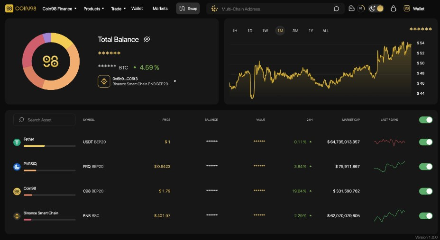Click the Swap button
The width and height of the screenshot is (440, 240).
click(188, 9)
